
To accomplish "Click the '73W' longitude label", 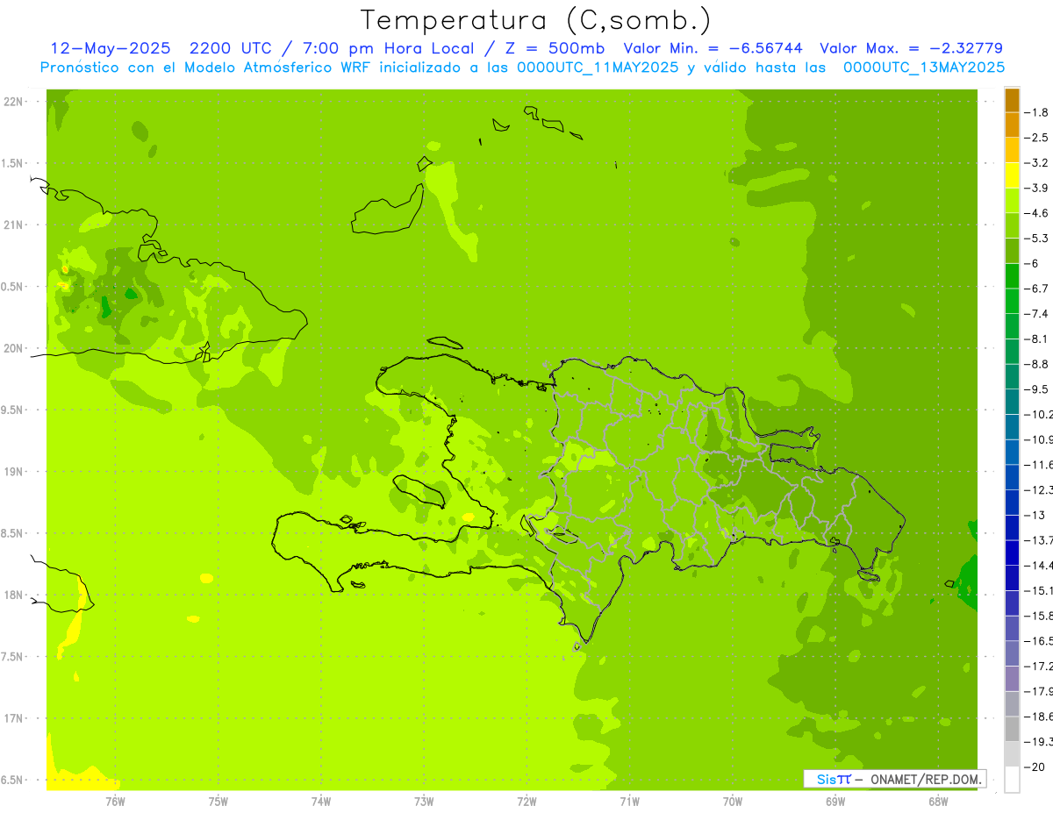I will coord(424,802).
